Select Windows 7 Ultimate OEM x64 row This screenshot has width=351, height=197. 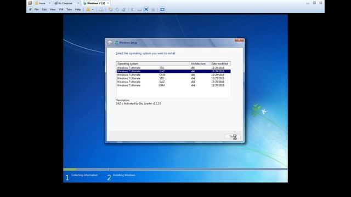(173, 85)
